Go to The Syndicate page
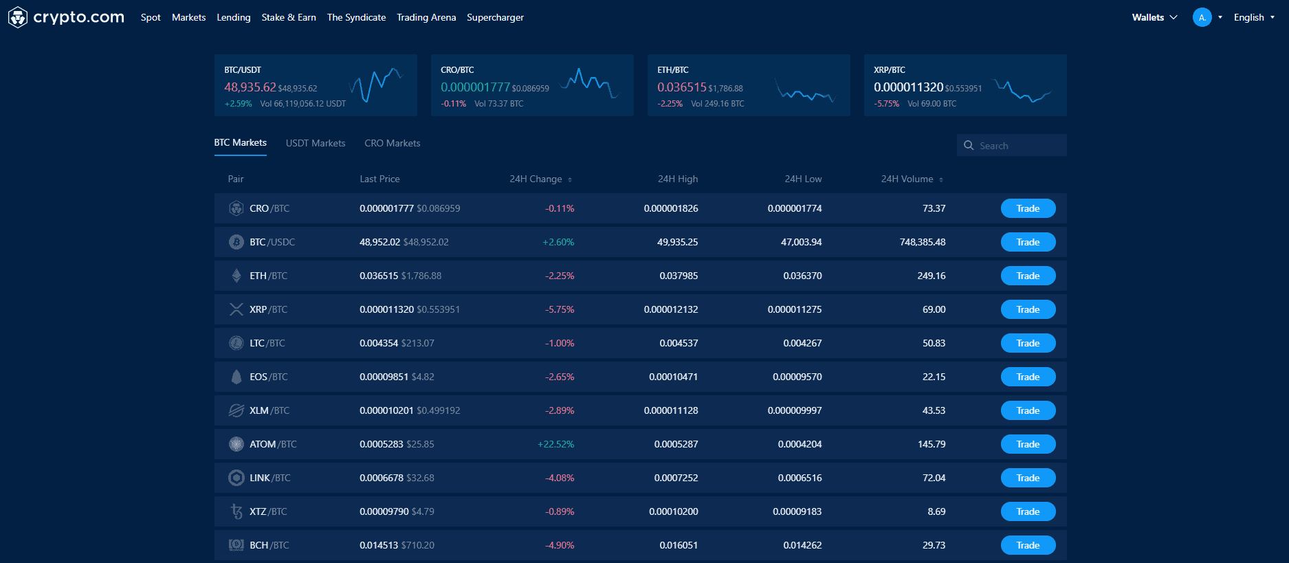The image size is (1289, 563). (356, 17)
